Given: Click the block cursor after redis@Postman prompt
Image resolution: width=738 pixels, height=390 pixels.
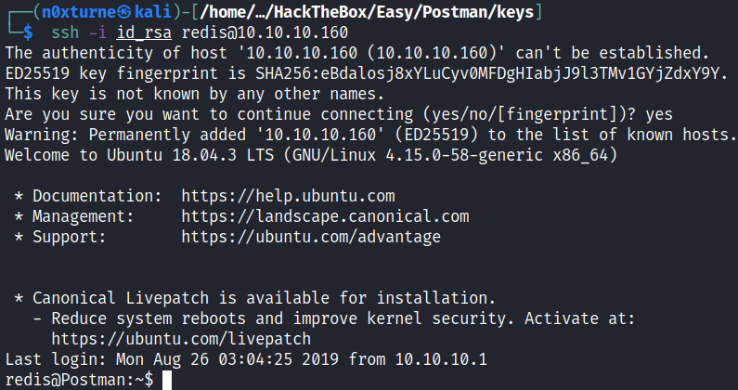Looking at the screenshot, I should pos(166,380).
